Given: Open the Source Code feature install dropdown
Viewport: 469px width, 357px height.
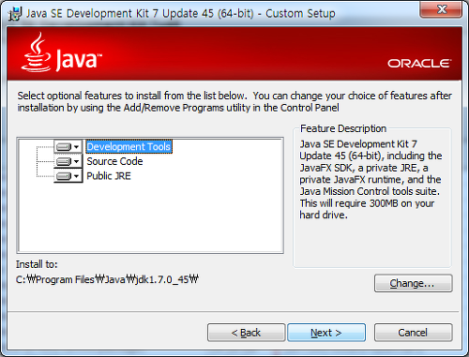Looking at the screenshot, I should coord(68,161).
